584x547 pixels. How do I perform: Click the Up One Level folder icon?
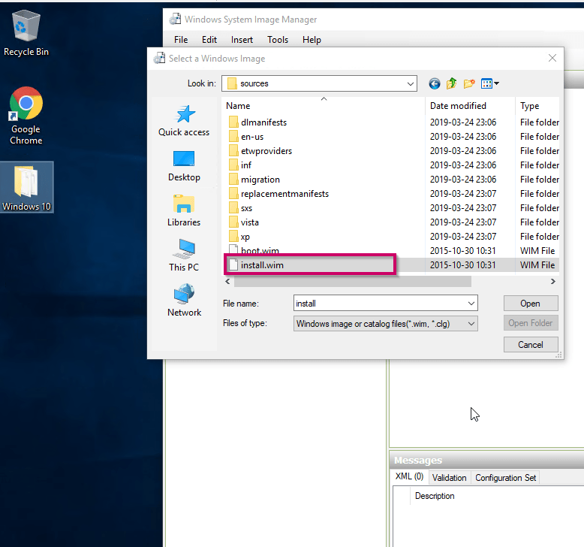tap(452, 83)
